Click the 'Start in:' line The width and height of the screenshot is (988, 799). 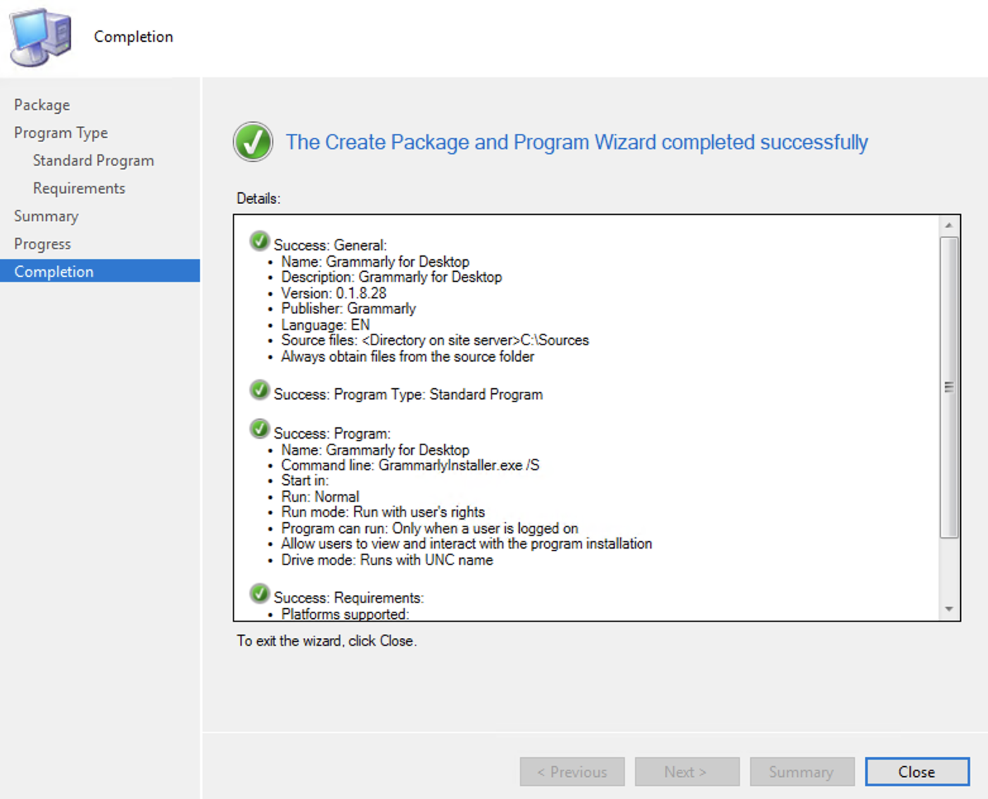[x=305, y=480]
